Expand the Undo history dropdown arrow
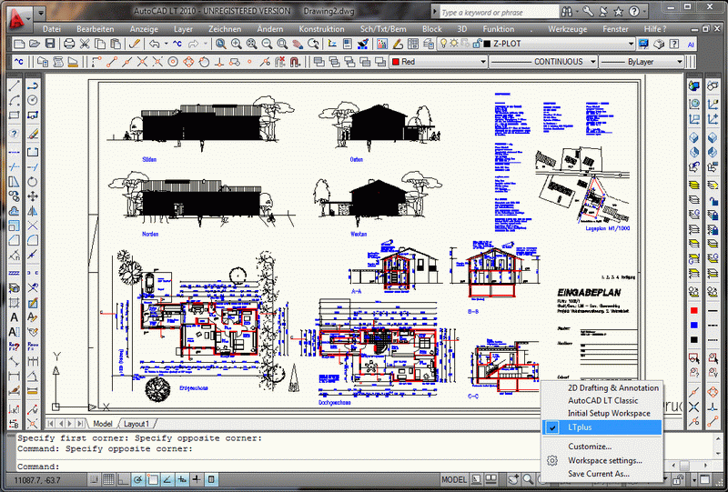This screenshot has height=492, width=728. coord(166,44)
